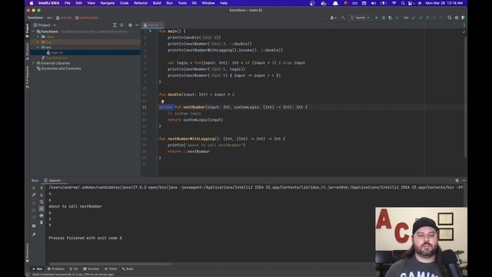This screenshot has width=492, height=277.
Task: Open the Build tool window button
Action: click(x=128, y=269)
